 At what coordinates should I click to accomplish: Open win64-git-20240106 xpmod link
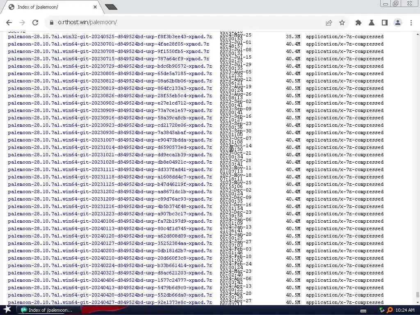coord(110,221)
